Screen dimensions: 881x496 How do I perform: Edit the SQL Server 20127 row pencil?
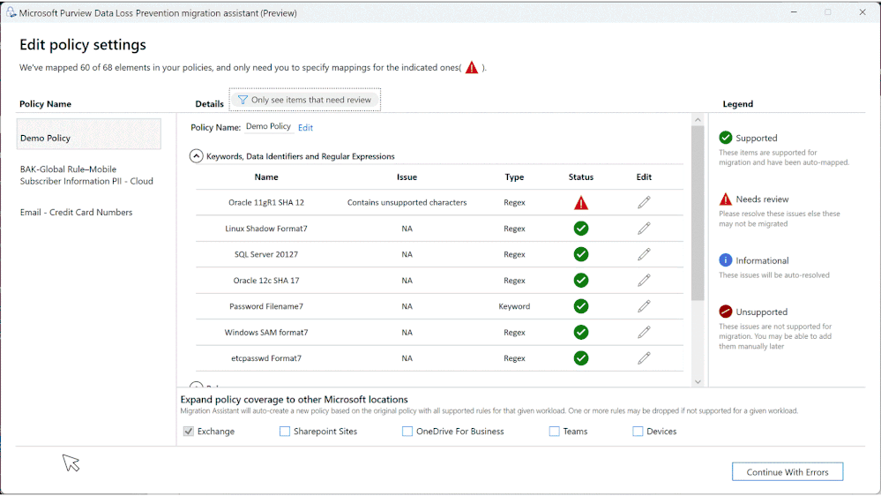pos(644,254)
